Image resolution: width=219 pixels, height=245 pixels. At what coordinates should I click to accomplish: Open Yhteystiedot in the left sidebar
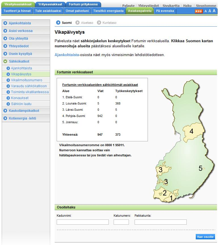click(19, 46)
